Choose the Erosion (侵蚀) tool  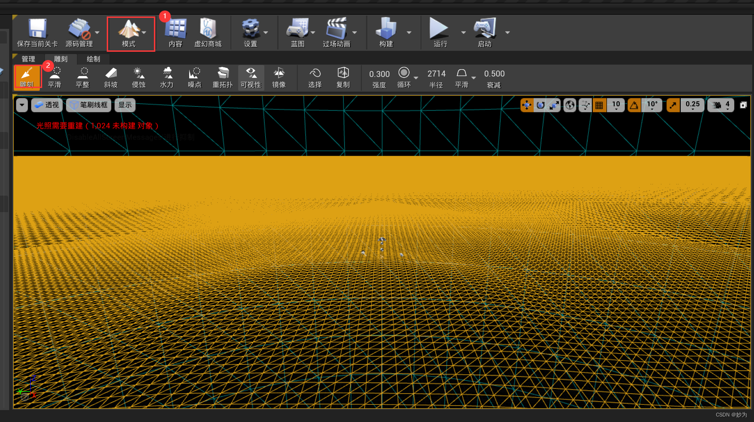(x=138, y=77)
